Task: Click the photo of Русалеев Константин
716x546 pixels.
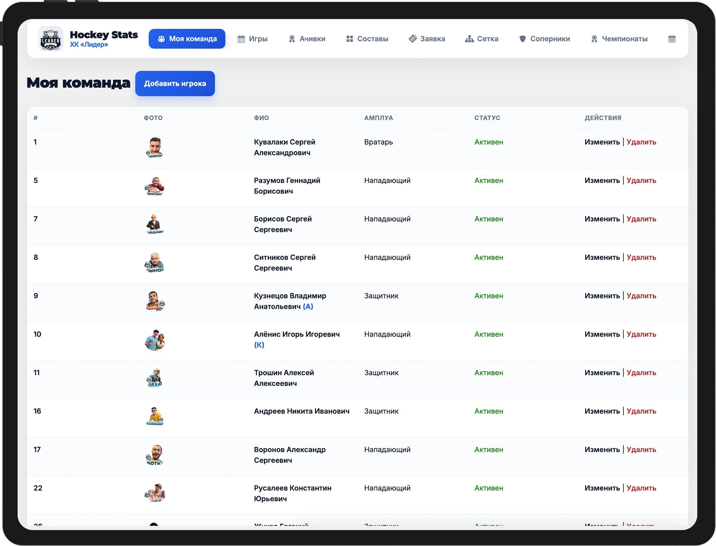Action: (154, 493)
